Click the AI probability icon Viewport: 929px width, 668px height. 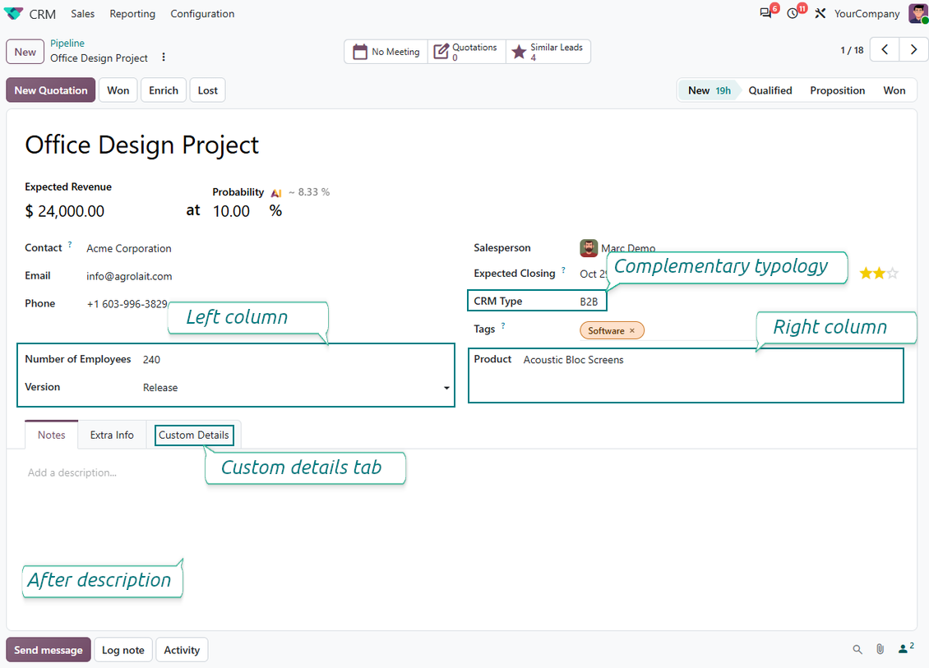coord(276,192)
